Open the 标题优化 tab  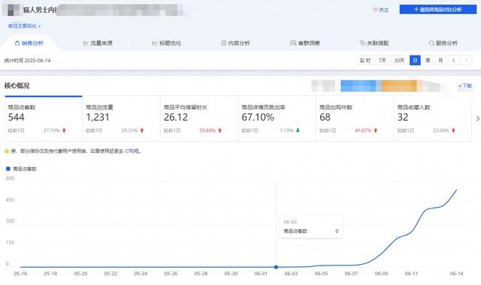(167, 43)
